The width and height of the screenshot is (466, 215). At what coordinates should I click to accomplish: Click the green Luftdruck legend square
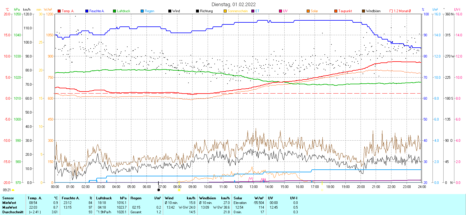[x=114, y=11]
